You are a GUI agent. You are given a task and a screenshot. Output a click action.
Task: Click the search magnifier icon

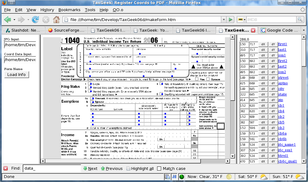click(x=300, y=20)
